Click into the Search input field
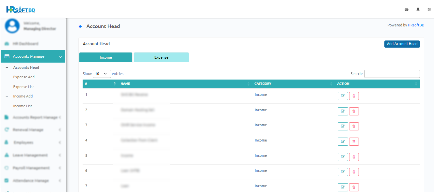Viewport: 435px width, 193px height. click(x=392, y=74)
